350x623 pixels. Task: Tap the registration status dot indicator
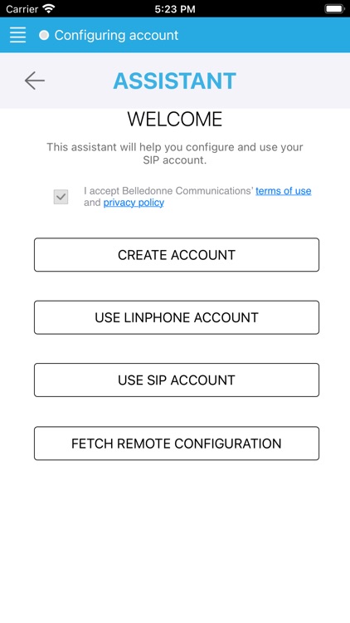(x=44, y=36)
